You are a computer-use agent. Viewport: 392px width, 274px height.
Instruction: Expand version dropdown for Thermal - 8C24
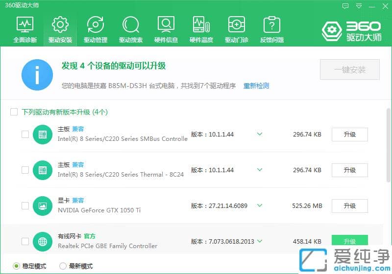coord(260,170)
